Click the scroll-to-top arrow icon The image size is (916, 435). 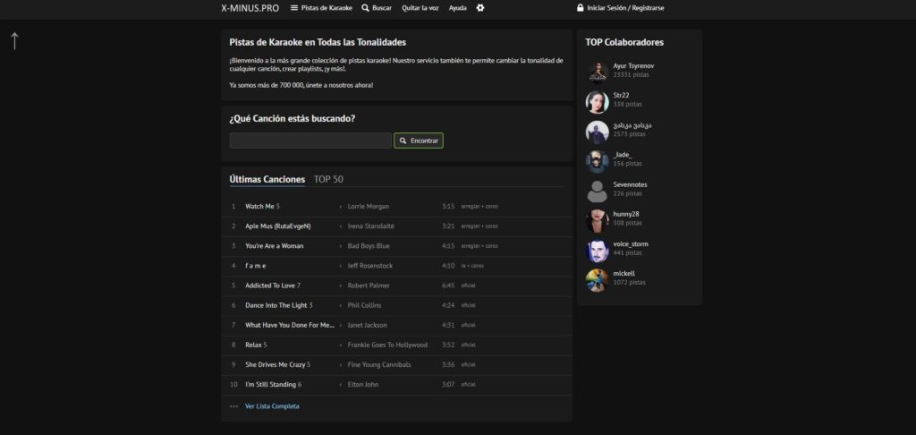coord(14,40)
